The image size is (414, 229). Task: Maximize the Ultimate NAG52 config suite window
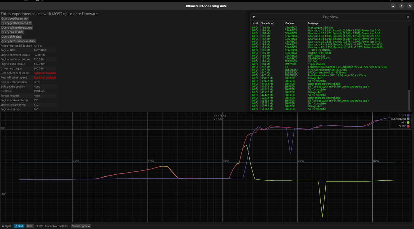click(401, 6)
